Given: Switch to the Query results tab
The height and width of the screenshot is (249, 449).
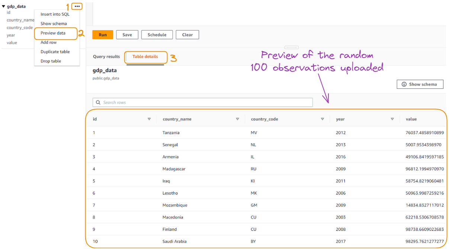Looking at the screenshot, I should [106, 56].
